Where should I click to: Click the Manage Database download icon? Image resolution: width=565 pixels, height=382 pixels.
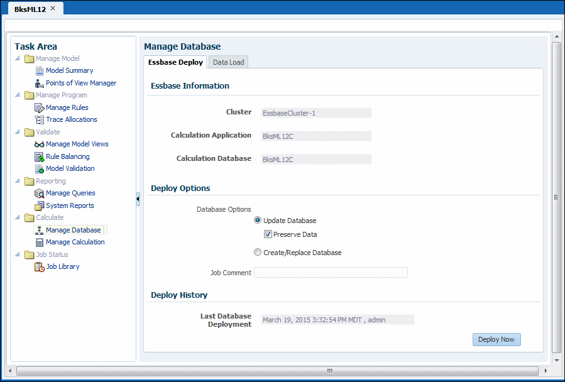(x=40, y=231)
